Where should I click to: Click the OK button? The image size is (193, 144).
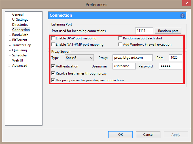120,135
